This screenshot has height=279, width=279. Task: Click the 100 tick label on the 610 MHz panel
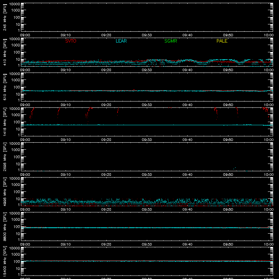pyautogui.click(x=17, y=87)
